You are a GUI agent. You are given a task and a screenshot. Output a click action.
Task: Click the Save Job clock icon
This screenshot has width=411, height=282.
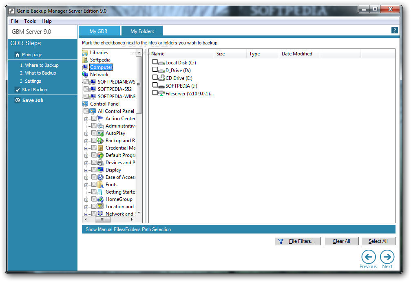point(18,100)
